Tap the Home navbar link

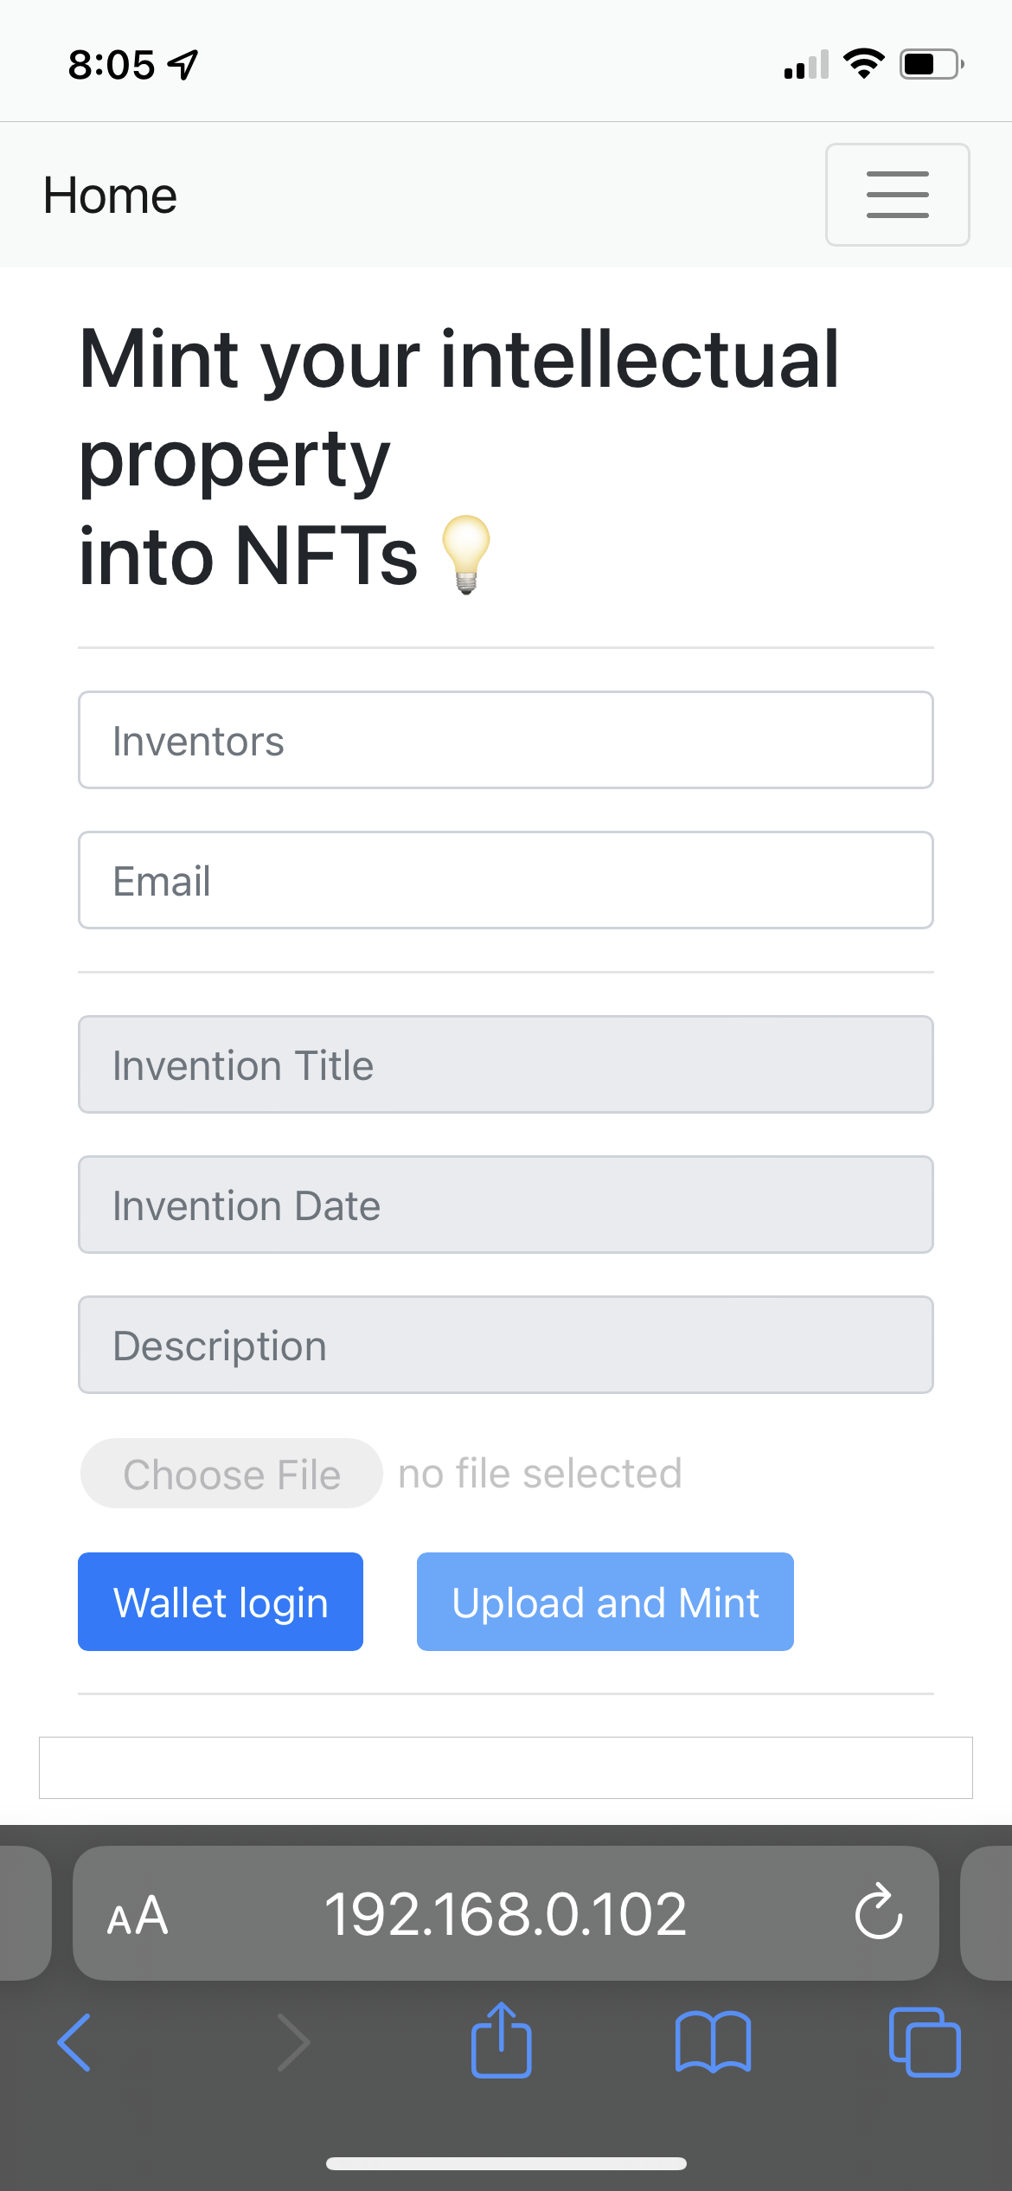point(110,196)
